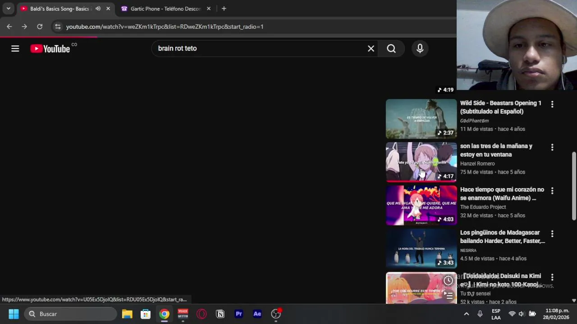577x324 pixels.
Task: Open the Chrome tab search dropdown
Action: tap(8, 9)
